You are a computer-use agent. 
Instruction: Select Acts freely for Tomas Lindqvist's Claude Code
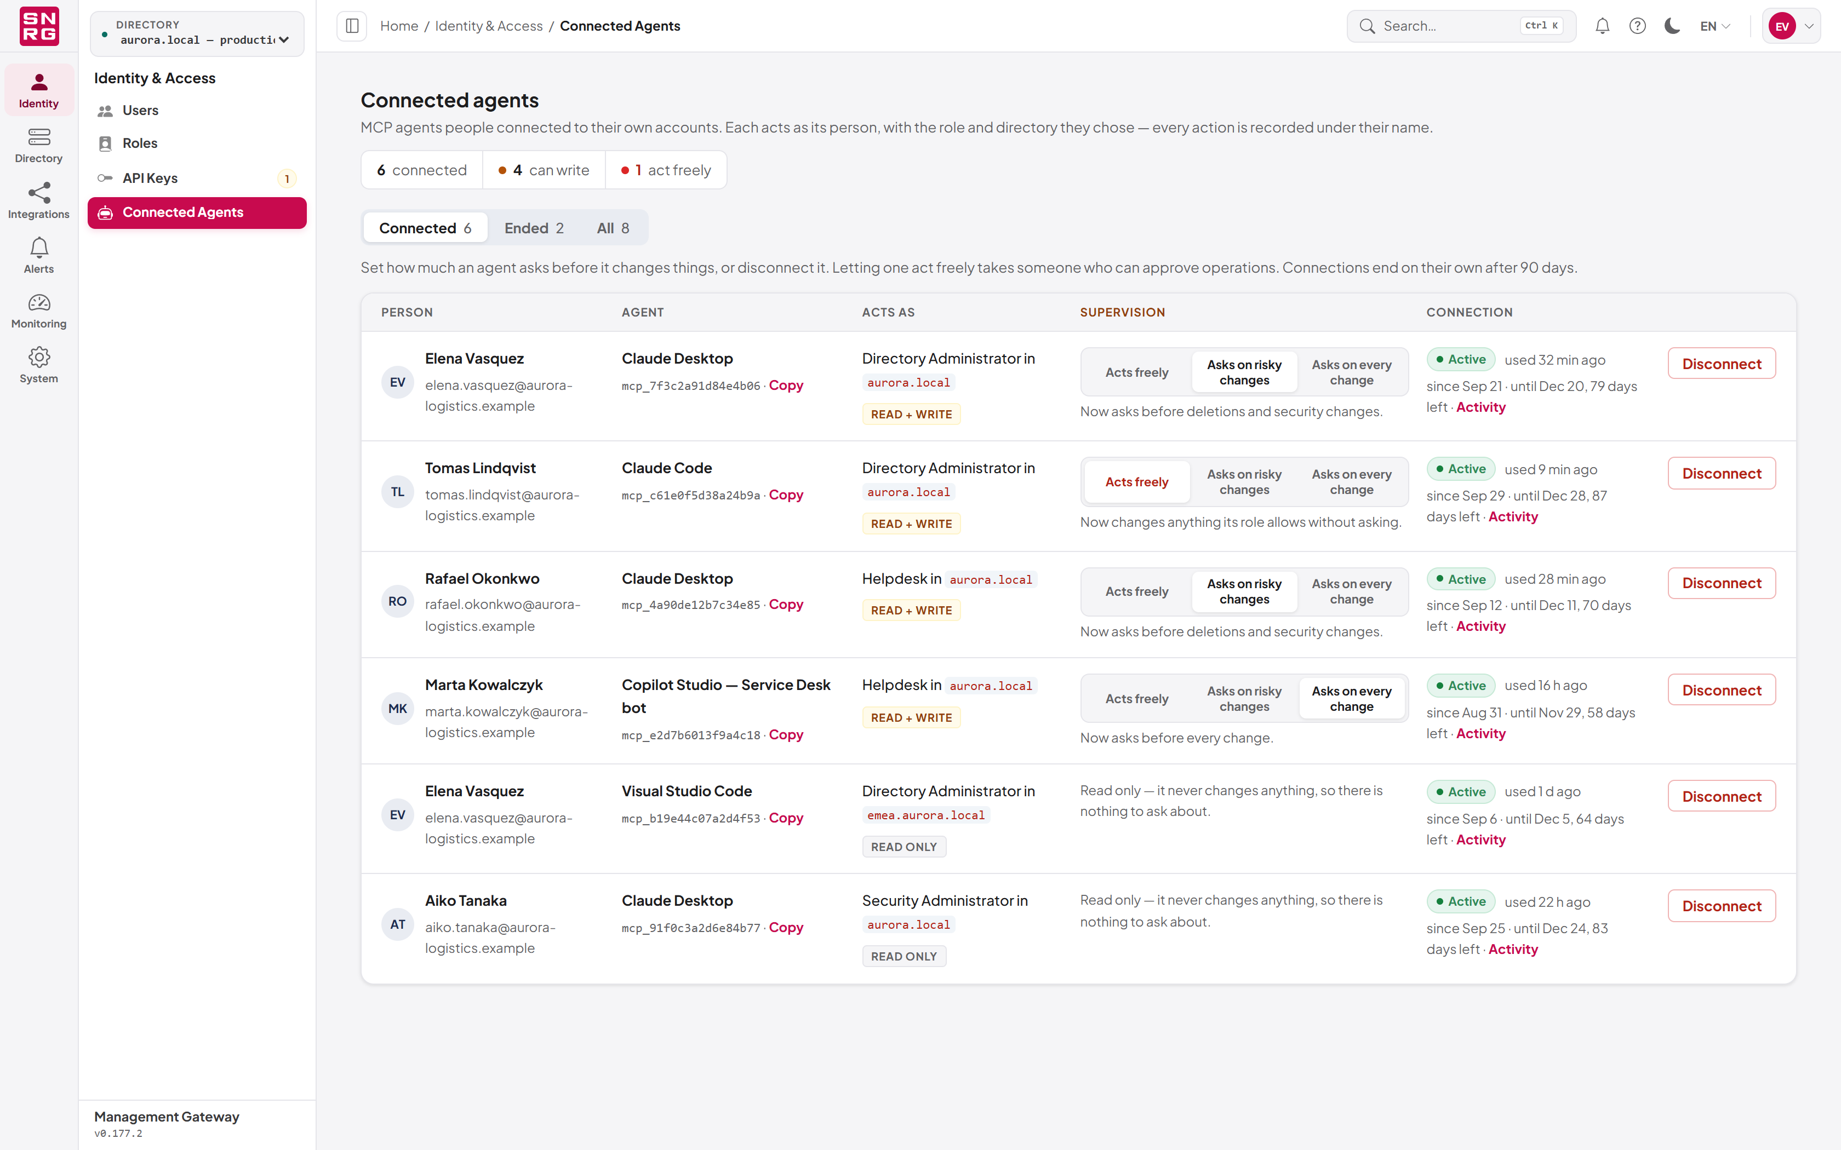coord(1136,482)
